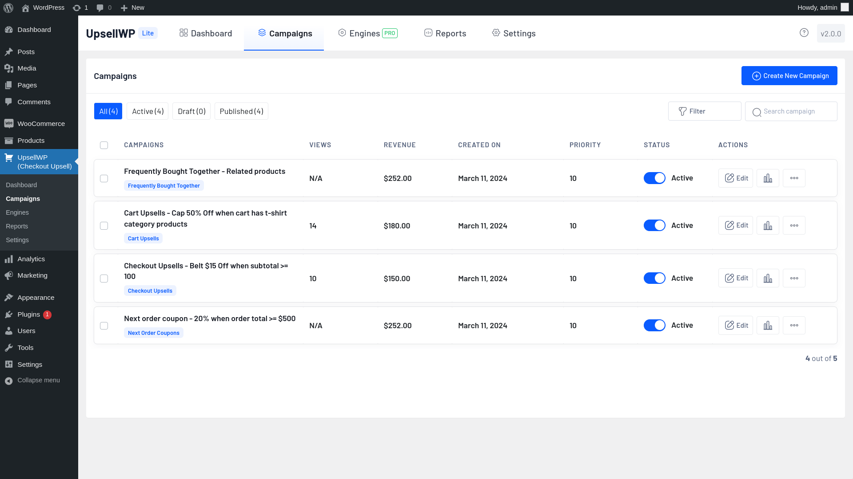Open WooCommerce menu

39,124
